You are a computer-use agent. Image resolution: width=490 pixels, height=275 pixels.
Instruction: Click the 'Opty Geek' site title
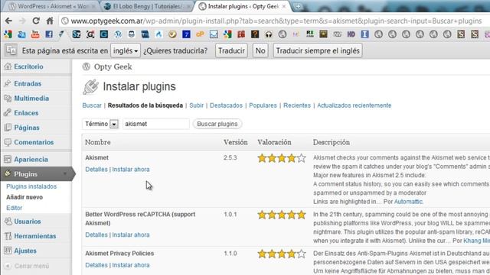coord(113,66)
